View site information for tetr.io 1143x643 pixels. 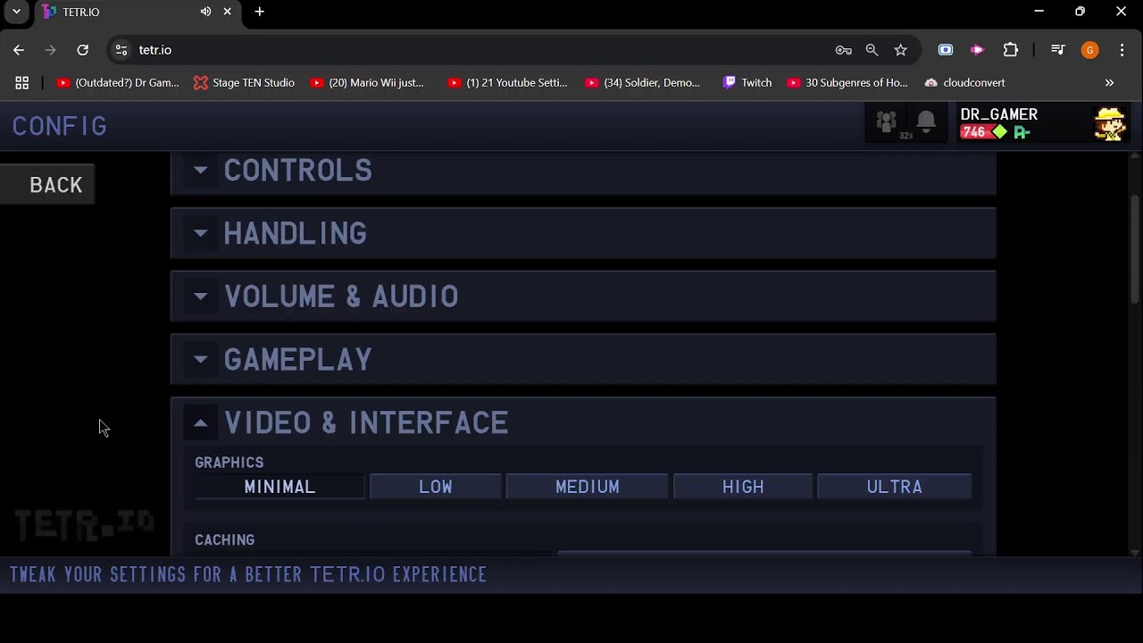[x=121, y=50]
